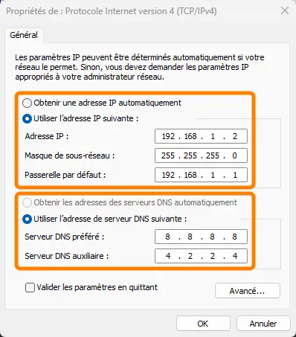
Task: Confirm with the OK button
Action: 203,324
